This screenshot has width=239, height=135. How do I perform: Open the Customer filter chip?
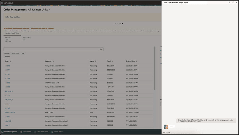click(7, 53)
